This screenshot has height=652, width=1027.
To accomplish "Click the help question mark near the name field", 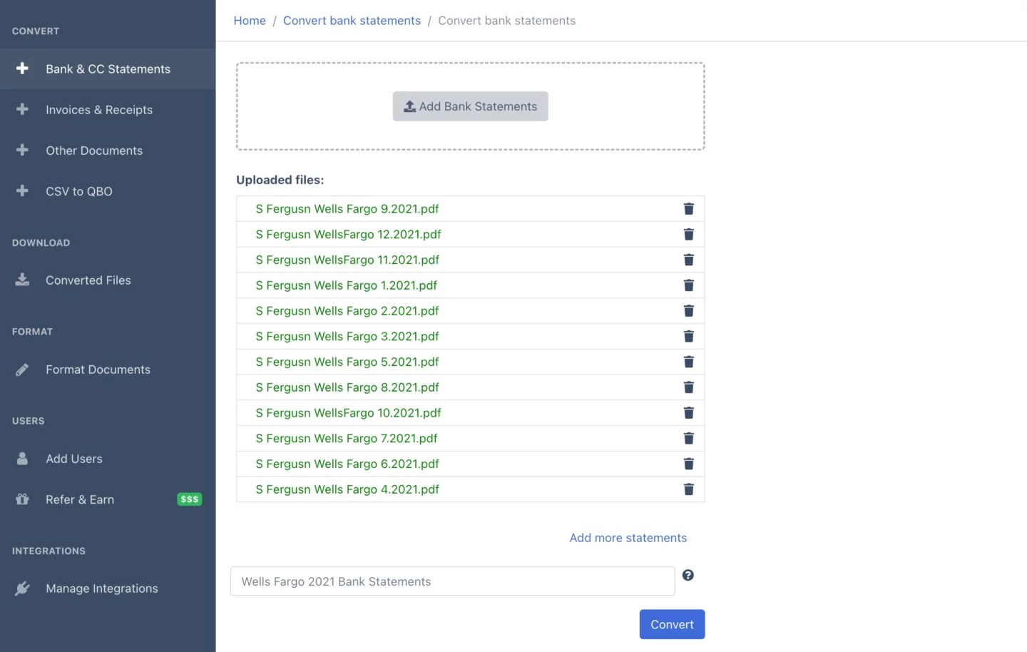I will point(688,575).
